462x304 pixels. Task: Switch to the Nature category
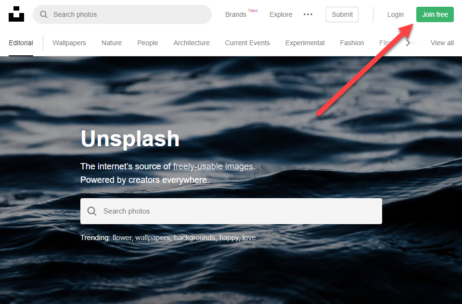(x=112, y=43)
